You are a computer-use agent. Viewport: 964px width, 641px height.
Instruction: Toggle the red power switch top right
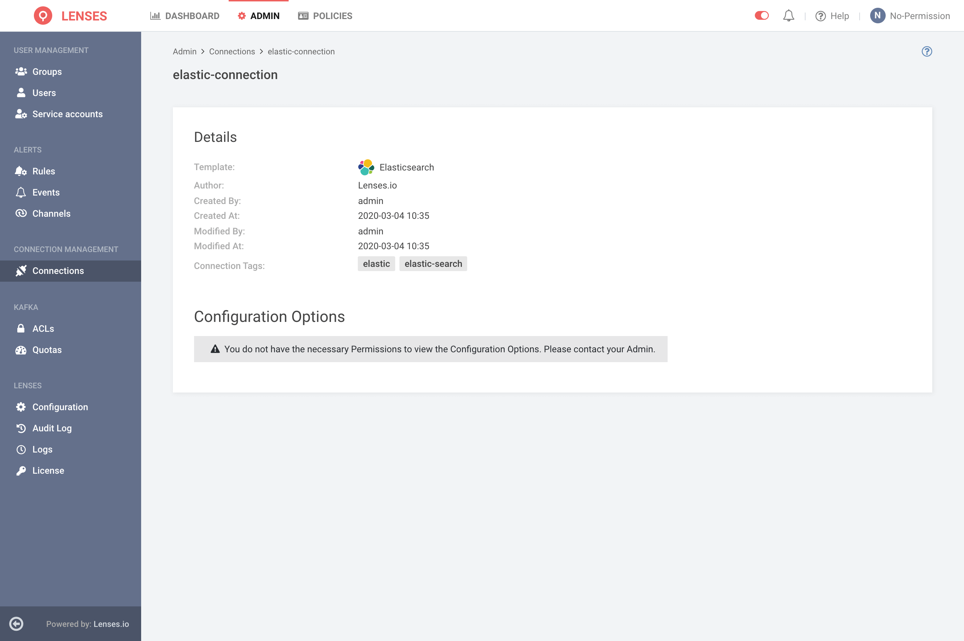pyautogui.click(x=761, y=15)
